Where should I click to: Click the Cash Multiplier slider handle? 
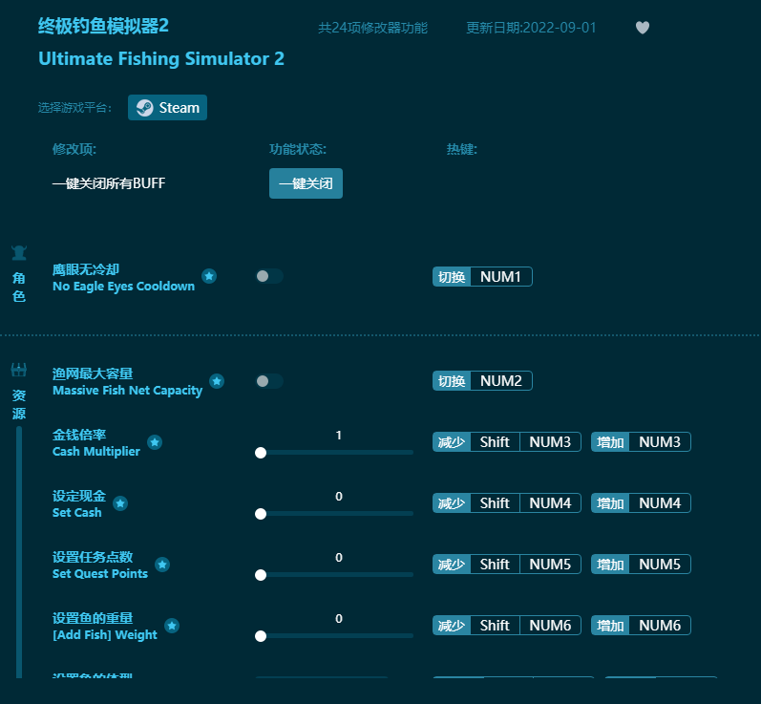point(261,453)
